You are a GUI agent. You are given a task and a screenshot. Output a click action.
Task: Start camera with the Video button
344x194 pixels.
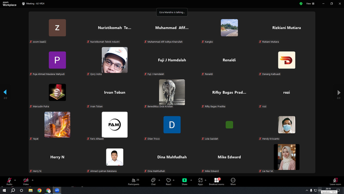26,181
